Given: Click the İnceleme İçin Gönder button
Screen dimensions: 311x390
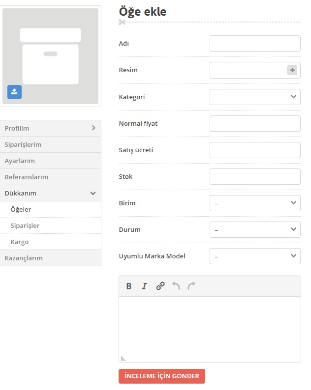Looking at the screenshot, I should (162, 376).
